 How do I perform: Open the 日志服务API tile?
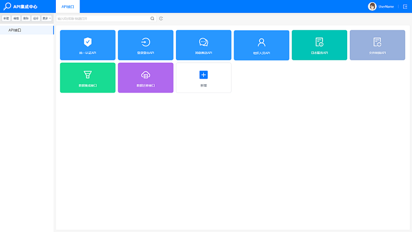(319, 45)
